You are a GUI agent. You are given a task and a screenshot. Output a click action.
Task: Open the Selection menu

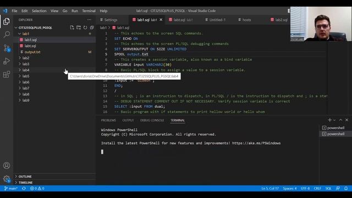click(39, 11)
